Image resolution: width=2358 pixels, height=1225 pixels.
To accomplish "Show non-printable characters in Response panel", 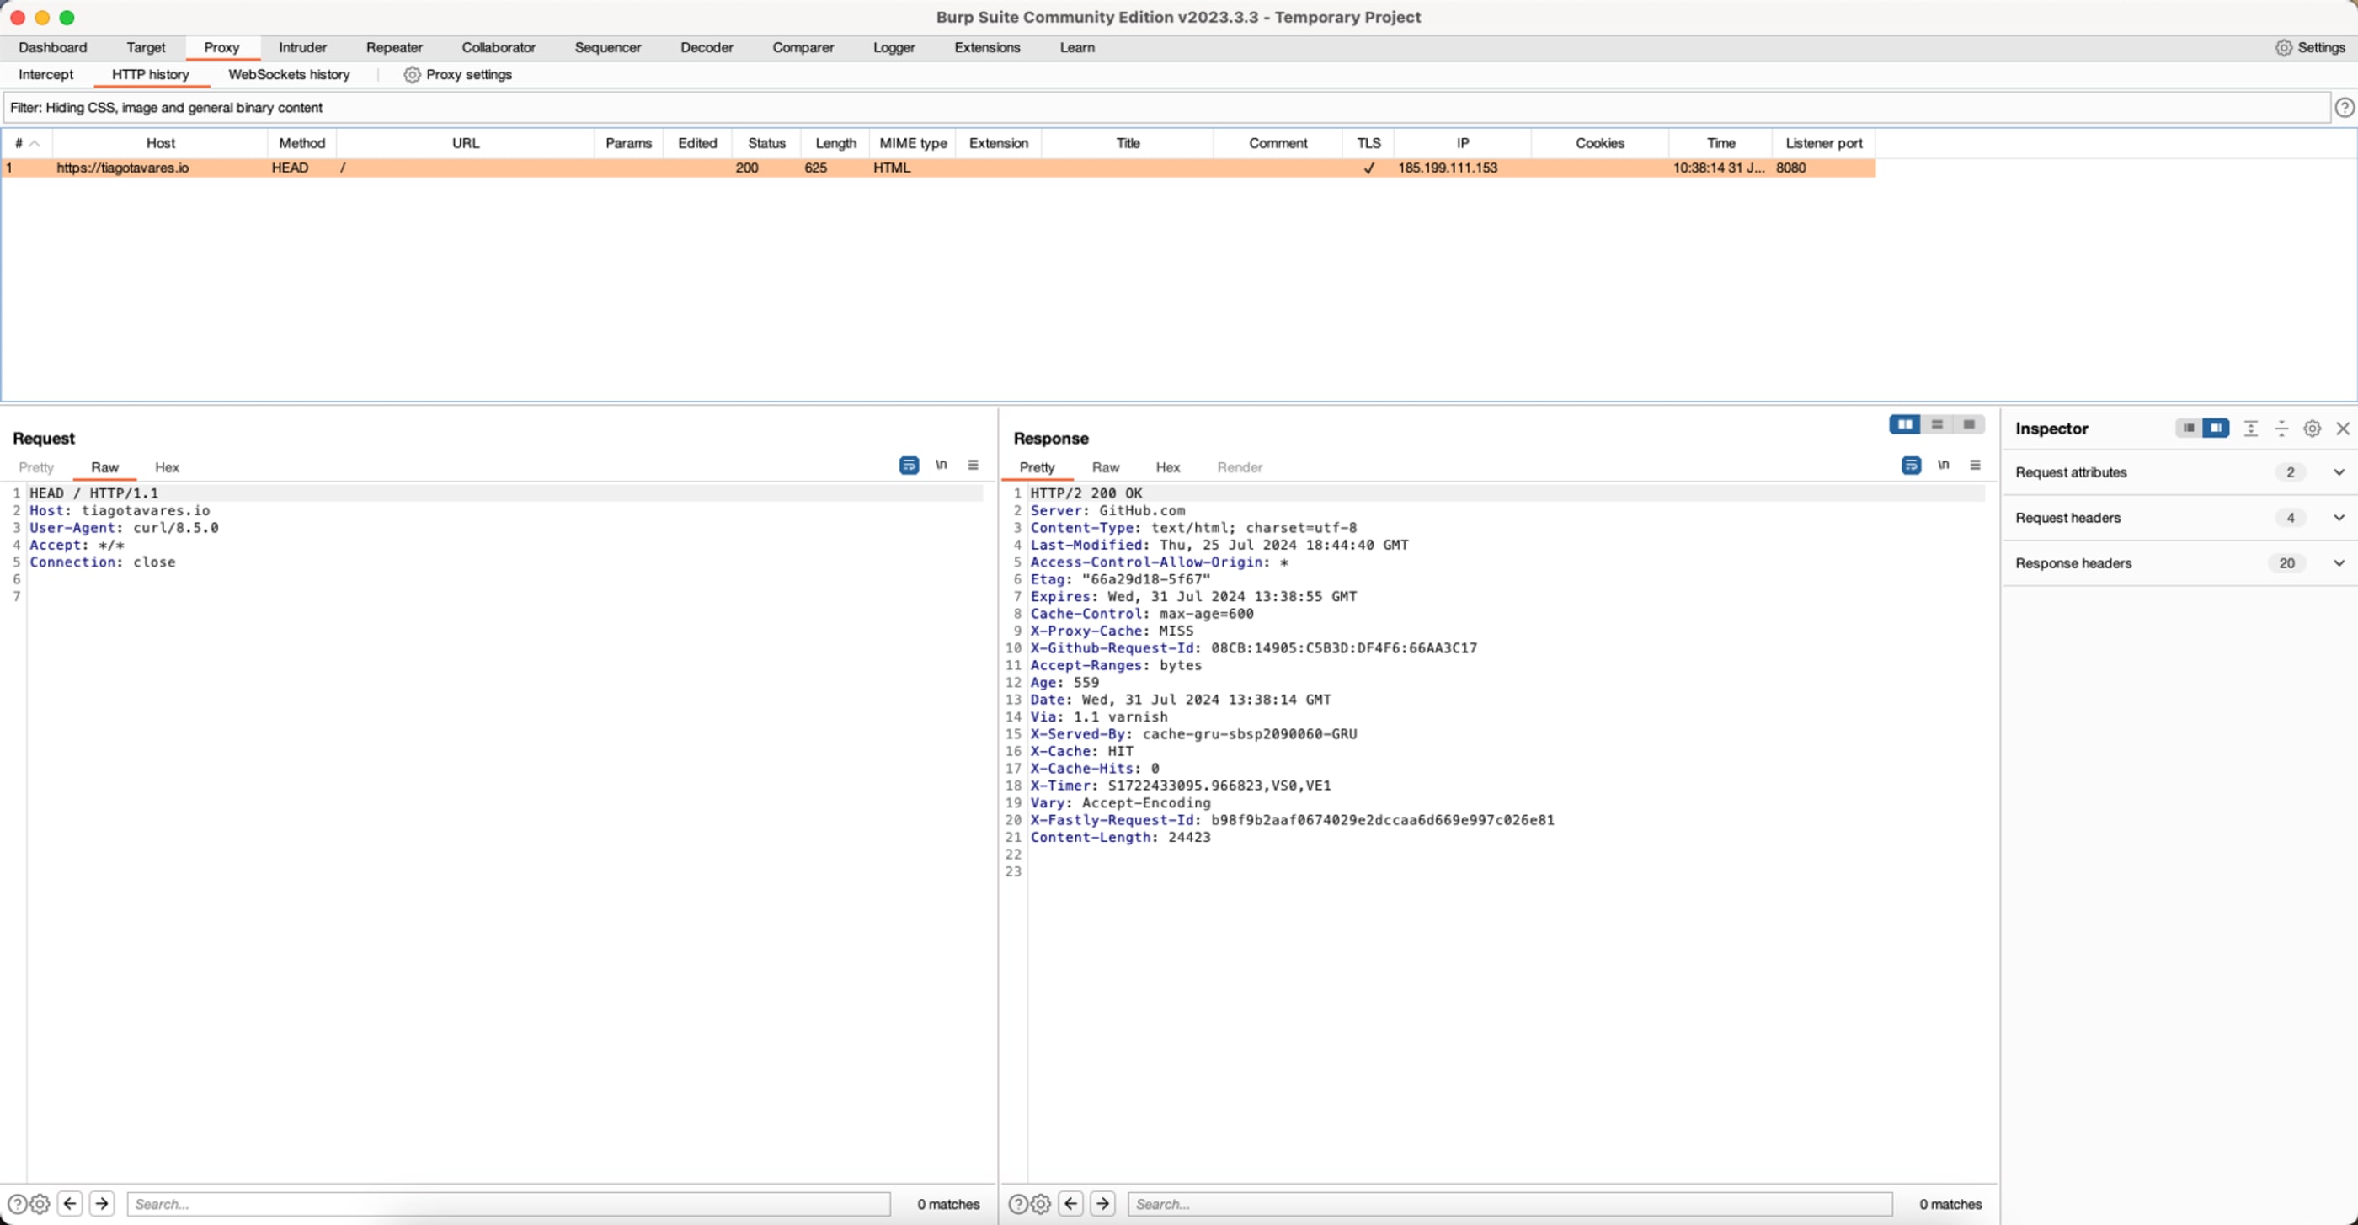I will (1943, 466).
